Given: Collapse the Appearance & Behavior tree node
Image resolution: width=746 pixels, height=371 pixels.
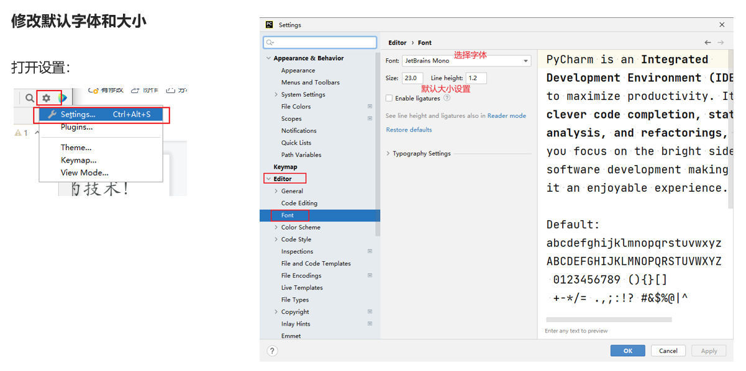Looking at the screenshot, I should point(268,58).
